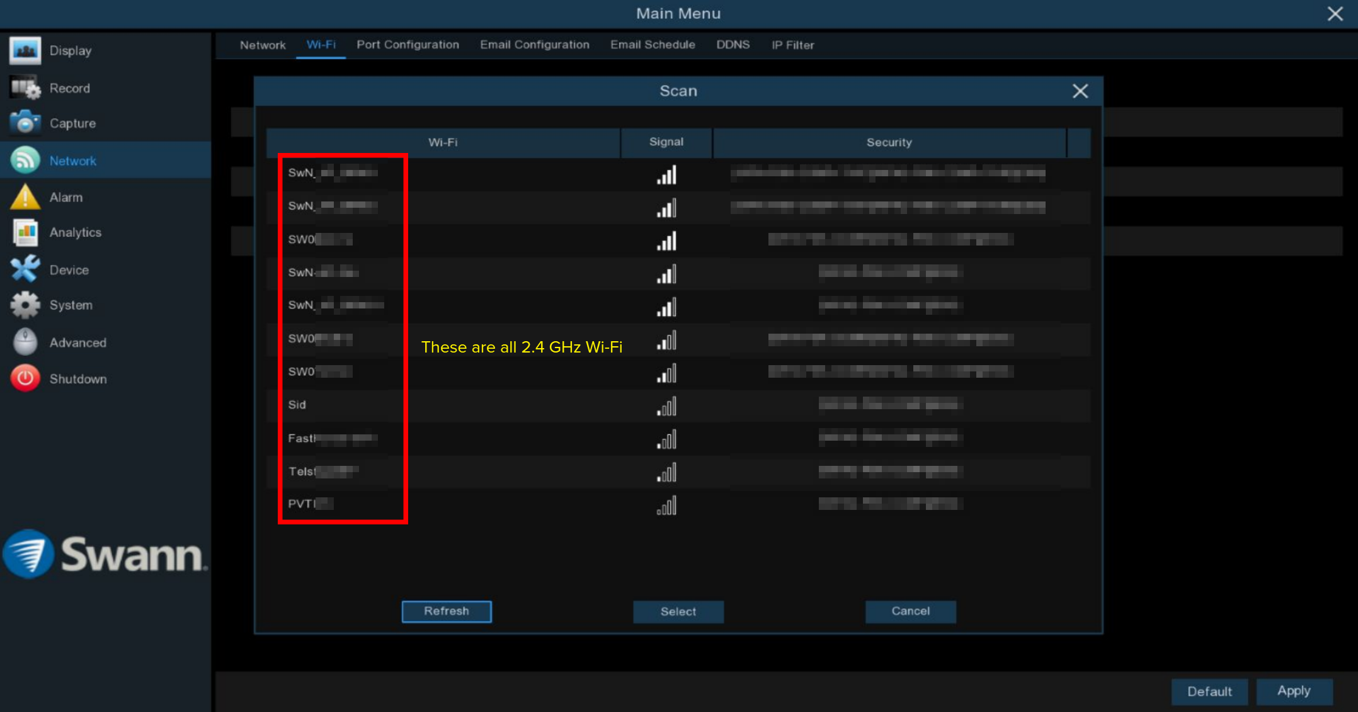
Task: Switch to the Port Configuration tab
Action: click(x=408, y=45)
